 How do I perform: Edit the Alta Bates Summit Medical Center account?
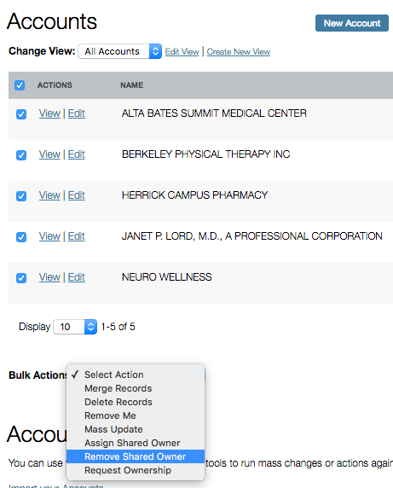pos(77,113)
